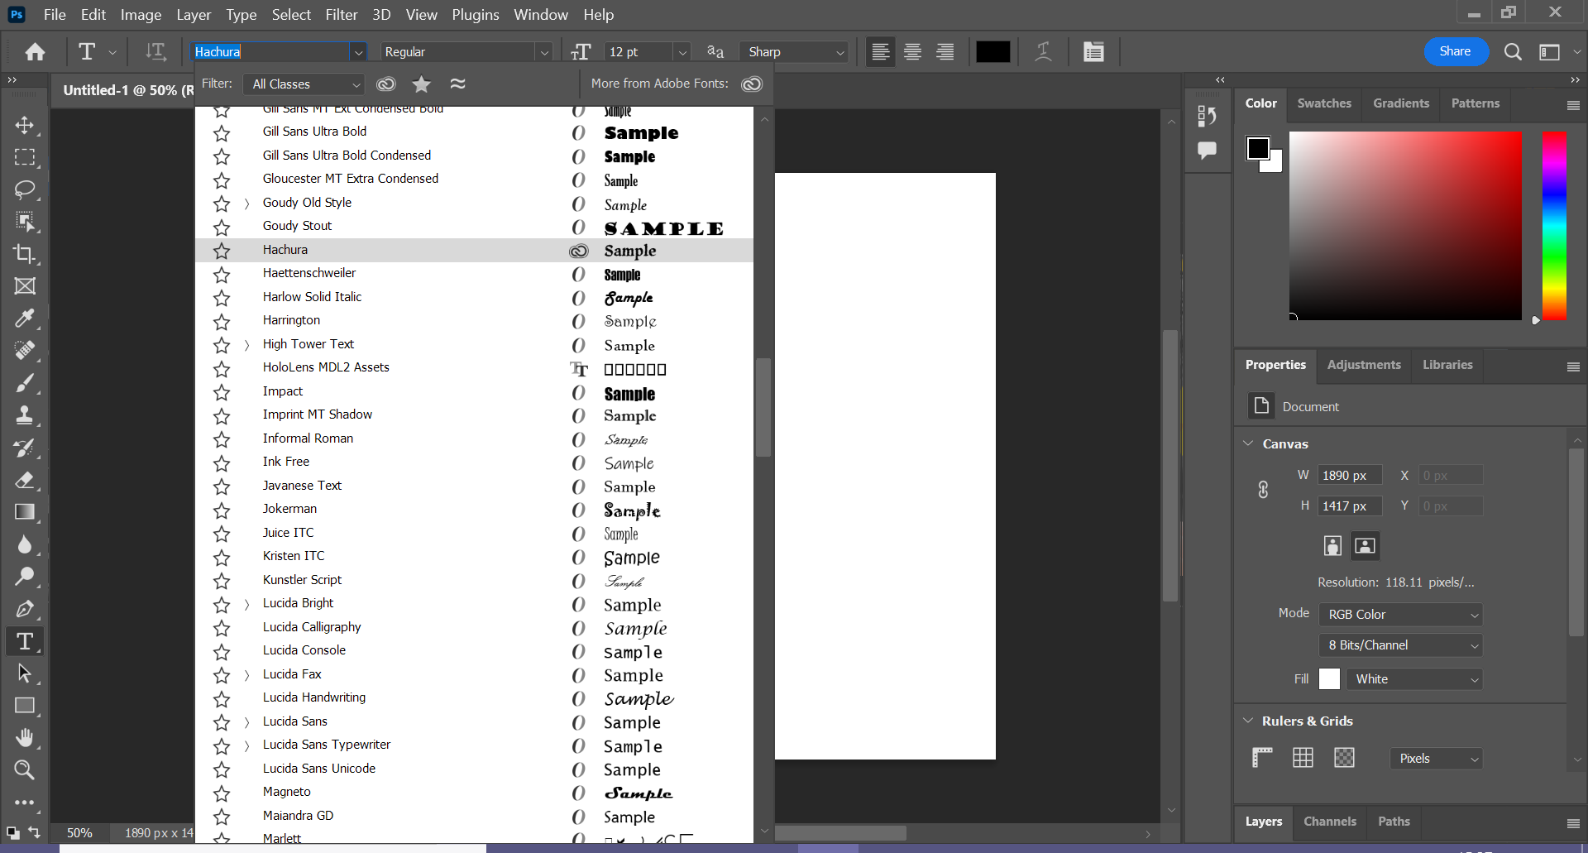This screenshot has width=1588, height=853.
Task: Select the Crop tool
Action: coord(25,255)
